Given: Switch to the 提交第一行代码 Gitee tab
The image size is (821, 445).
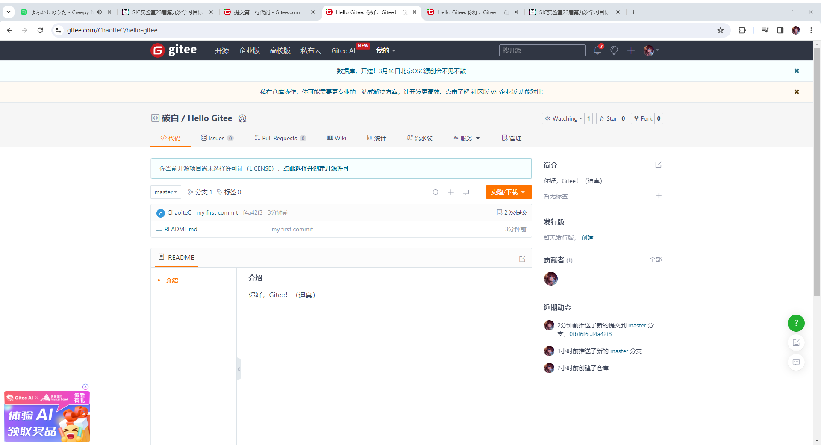Looking at the screenshot, I should point(270,12).
